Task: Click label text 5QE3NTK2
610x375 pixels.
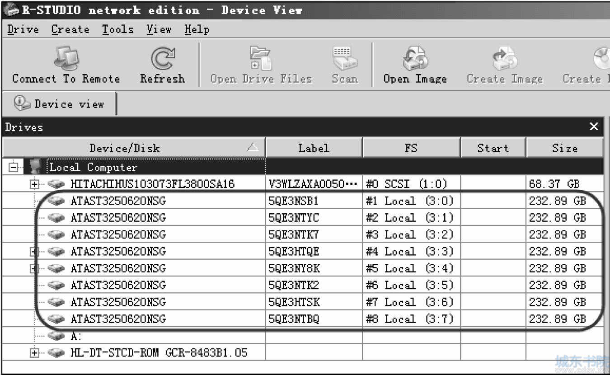Action: pyautogui.click(x=294, y=285)
